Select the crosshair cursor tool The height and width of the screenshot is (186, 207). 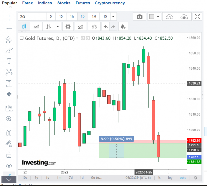(9, 18)
